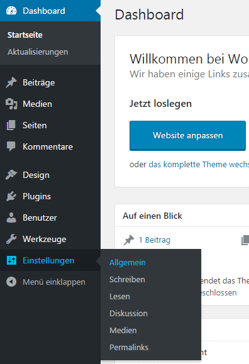Click the Einstellungen sliders icon
Viewport: 249px width, 364px height.
[x=11, y=260]
